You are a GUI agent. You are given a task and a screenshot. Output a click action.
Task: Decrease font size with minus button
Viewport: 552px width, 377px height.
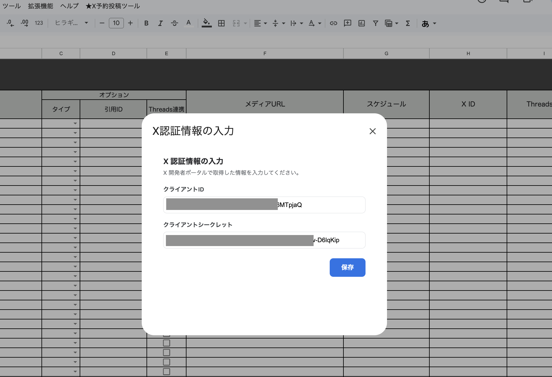click(102, 23)
